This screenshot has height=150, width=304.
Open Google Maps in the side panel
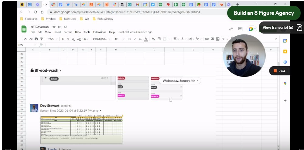tap(285, 83)
